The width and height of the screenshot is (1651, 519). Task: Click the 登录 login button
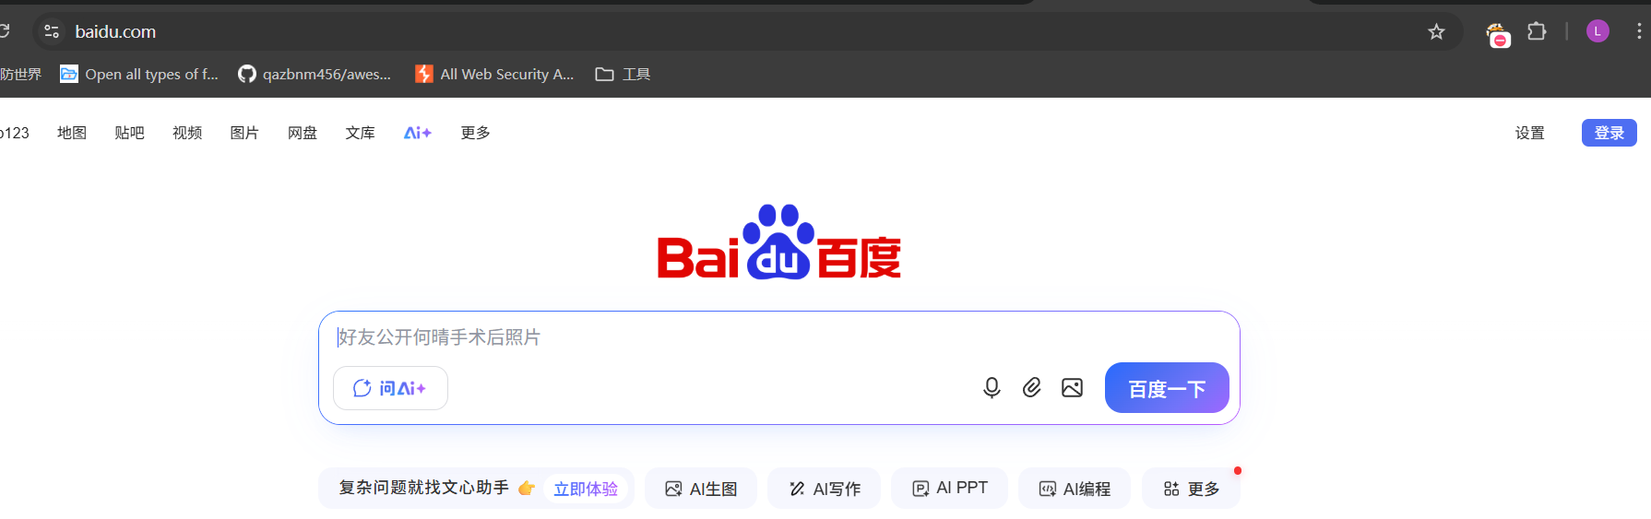coord(1609,133)
